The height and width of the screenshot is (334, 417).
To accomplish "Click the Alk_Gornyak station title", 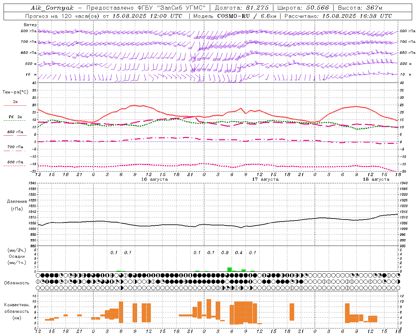I will click(52, 8).
